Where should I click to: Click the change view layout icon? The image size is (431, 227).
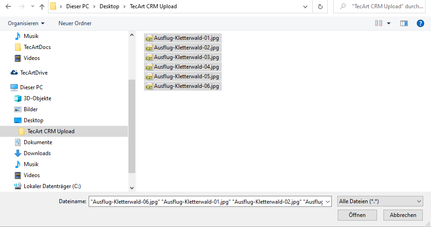point(378,23)
